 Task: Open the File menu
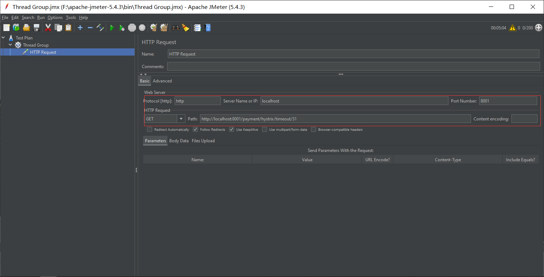tap(5, 18)
